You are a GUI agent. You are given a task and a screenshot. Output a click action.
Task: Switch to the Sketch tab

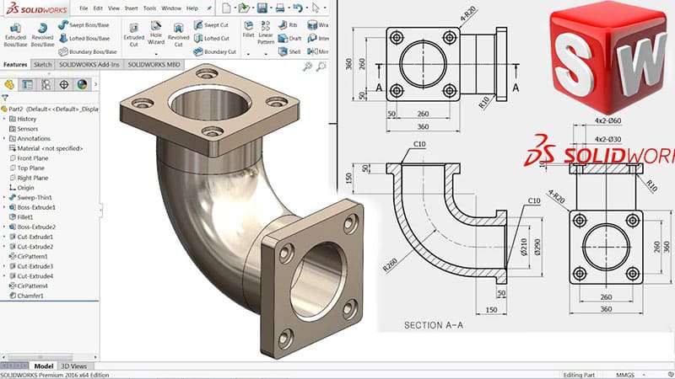[x=43, y=65]
